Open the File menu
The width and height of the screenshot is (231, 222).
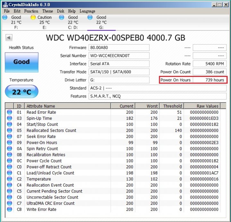(7, 11)
